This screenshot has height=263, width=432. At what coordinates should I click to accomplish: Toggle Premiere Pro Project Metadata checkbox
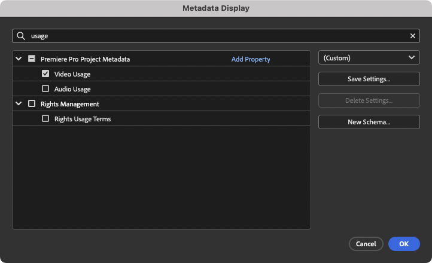click(x=32, y=59)
